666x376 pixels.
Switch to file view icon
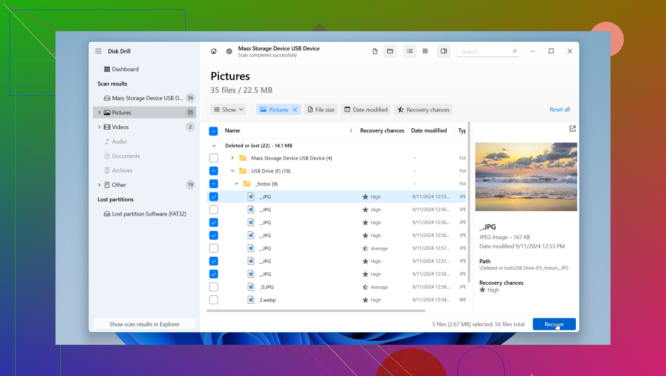pyautogui.click(x=375, y=51)
